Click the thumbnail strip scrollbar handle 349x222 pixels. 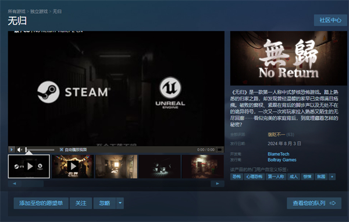point(33,184)
